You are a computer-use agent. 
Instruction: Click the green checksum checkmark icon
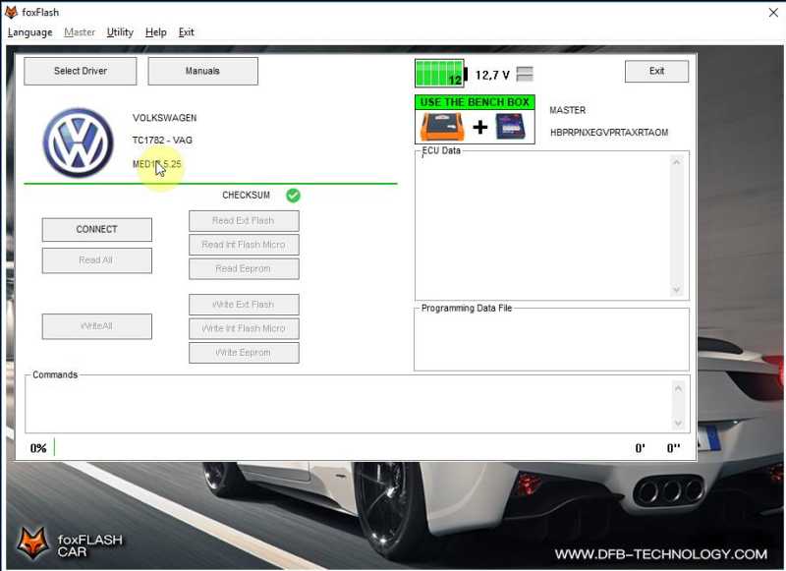(293, 195)
